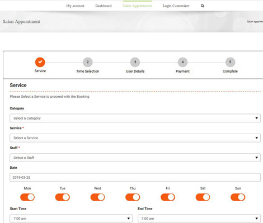The height and width of the screenshot is (223, 263).
Task: Click the Start Time label
Action: pos(18,208)
